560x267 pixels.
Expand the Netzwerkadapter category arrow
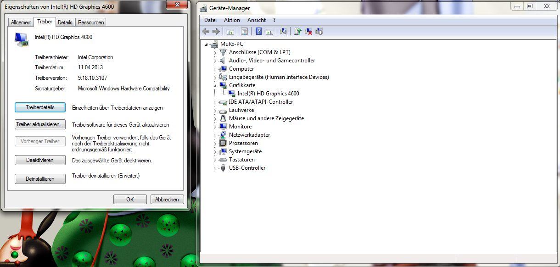[215, 135]
